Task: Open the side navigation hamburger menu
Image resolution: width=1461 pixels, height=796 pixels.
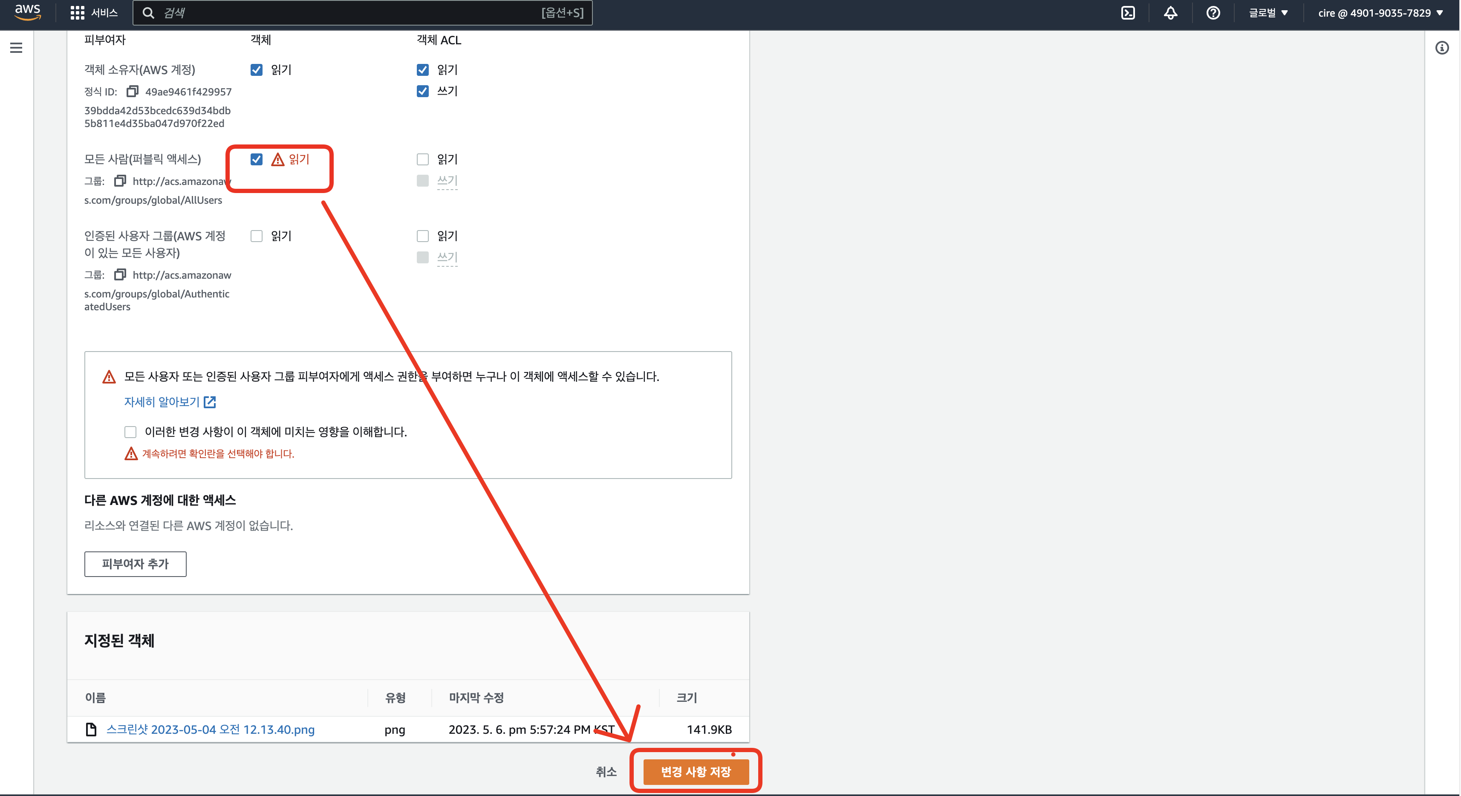Action: tap(17, 48)
